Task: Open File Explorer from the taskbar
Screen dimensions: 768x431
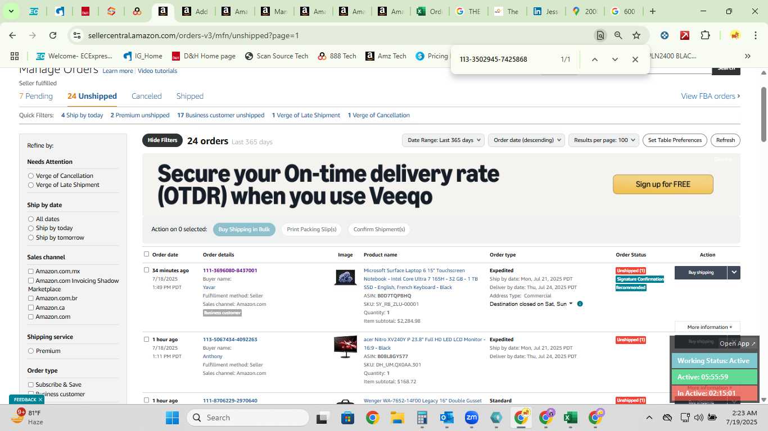Action: click(397, 418)
